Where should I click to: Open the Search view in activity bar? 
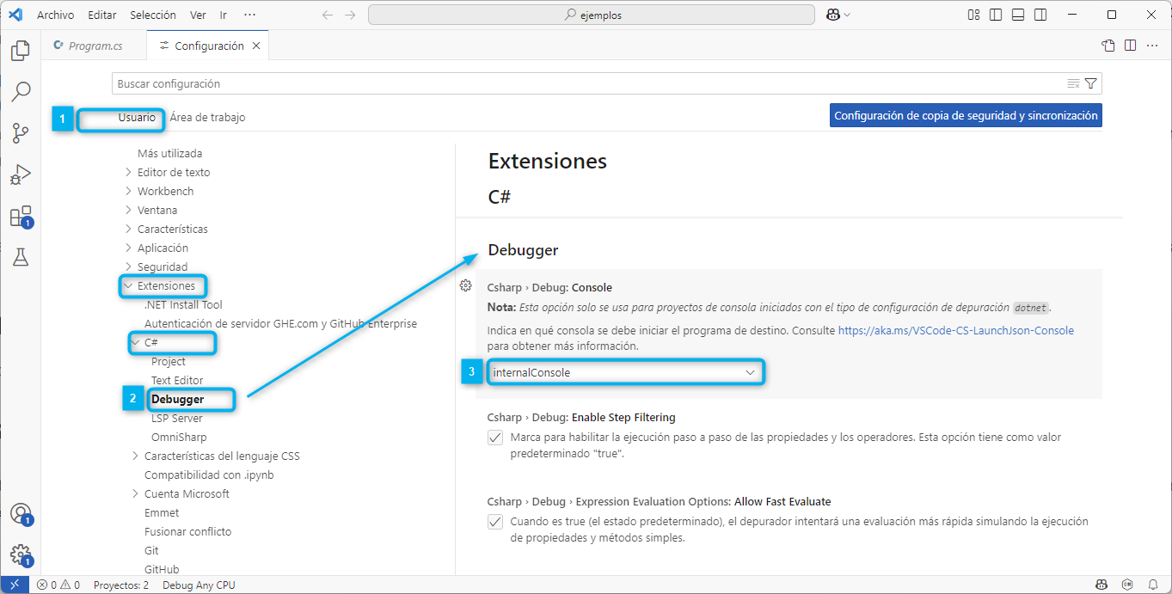point(21,91)
